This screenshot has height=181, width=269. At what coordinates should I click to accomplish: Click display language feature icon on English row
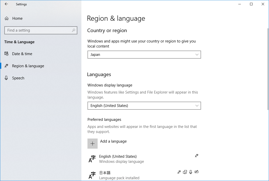pyautogui.click(x=196, y=156)
